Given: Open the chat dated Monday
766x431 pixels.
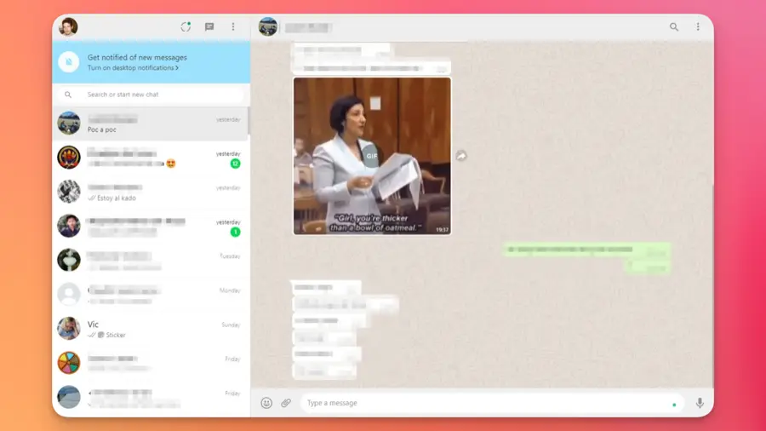Looking at the screenshot, I should (151, 295).
